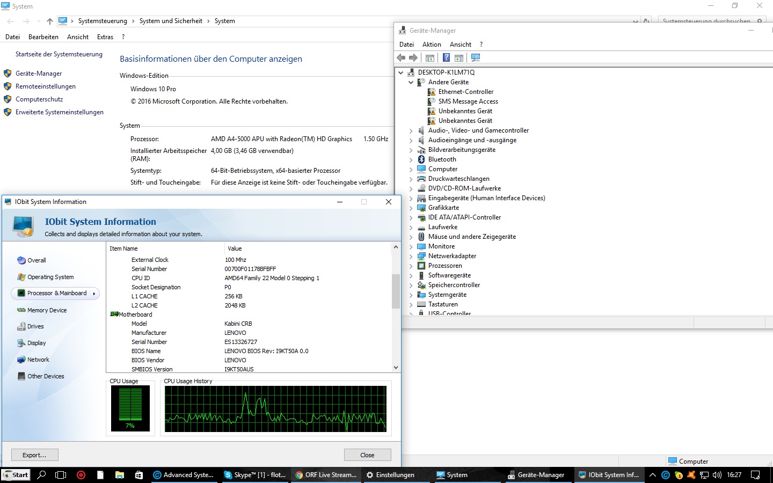
Task: Expand the Bluetooth node
Action: [411, 159]
